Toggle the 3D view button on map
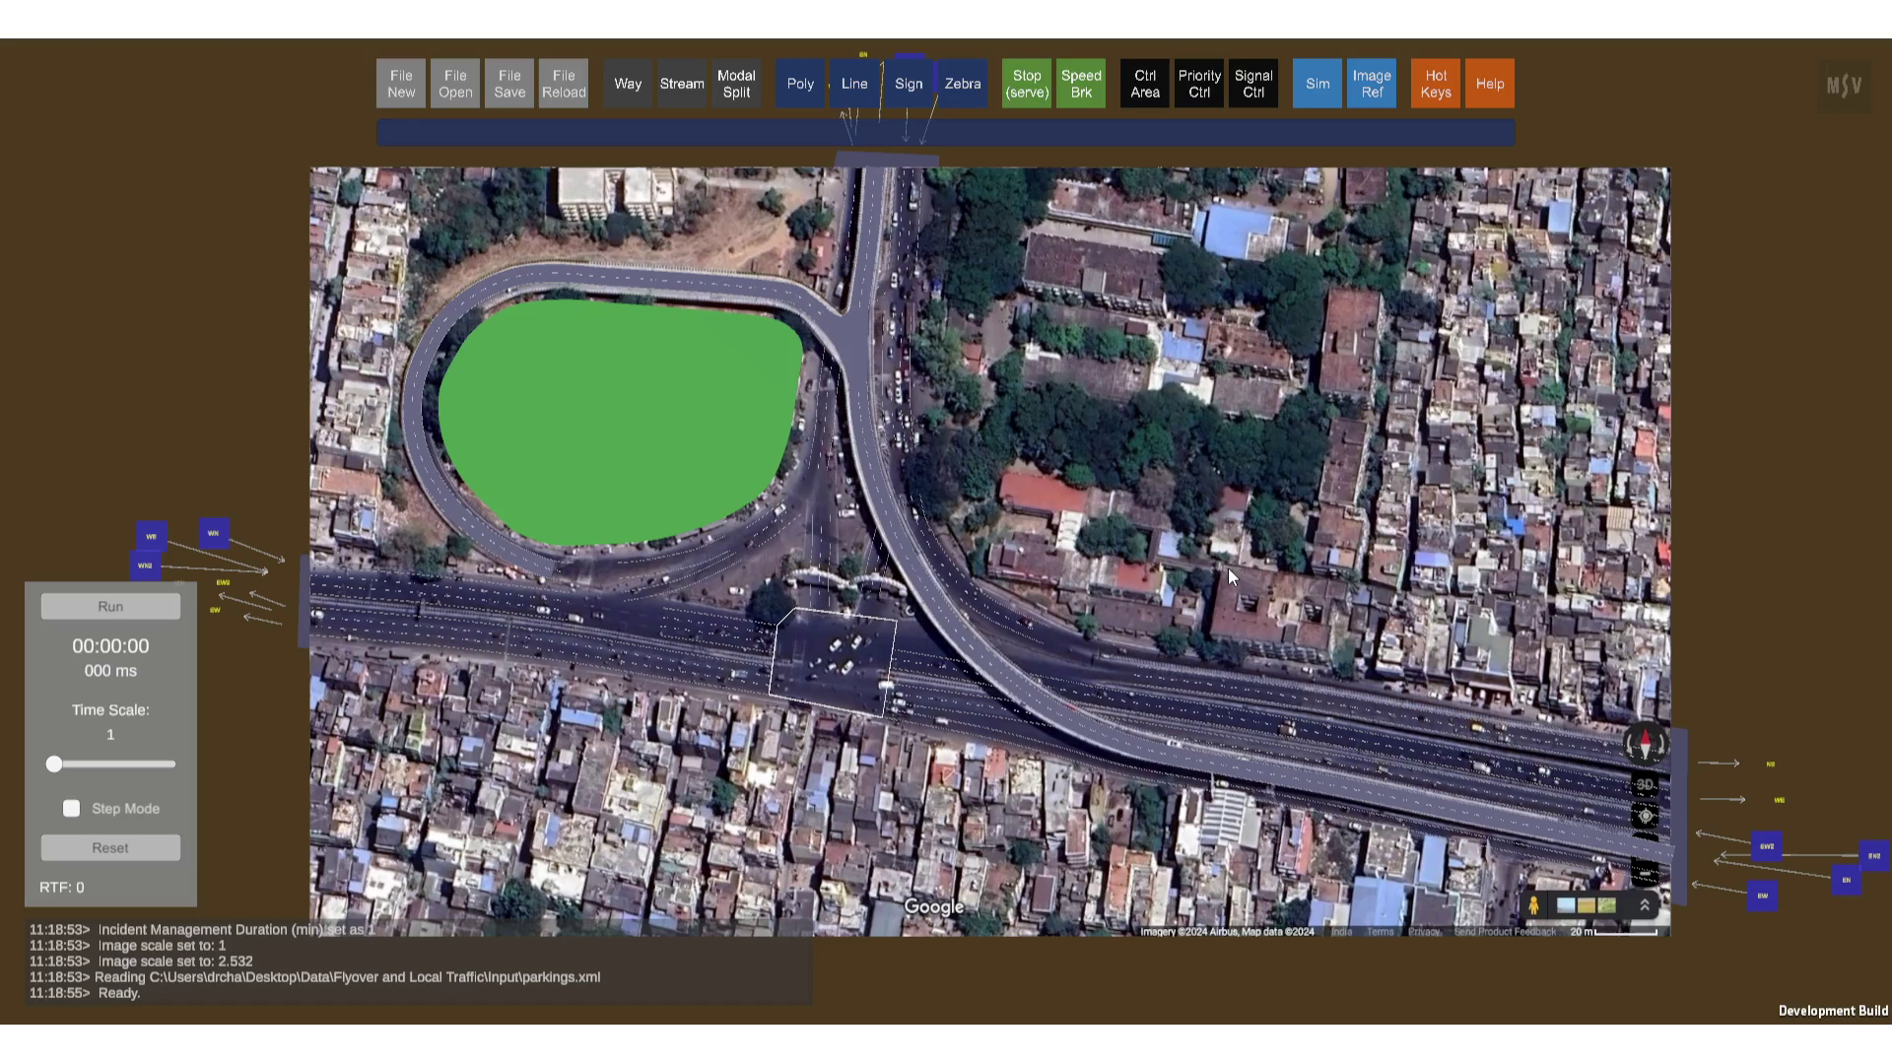This screenshot has width=1892, height=1064. click(x=1645, y=785)
